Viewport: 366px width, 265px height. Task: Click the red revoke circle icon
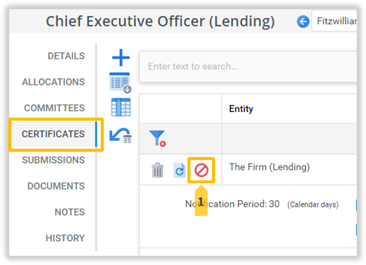point(201,170)
